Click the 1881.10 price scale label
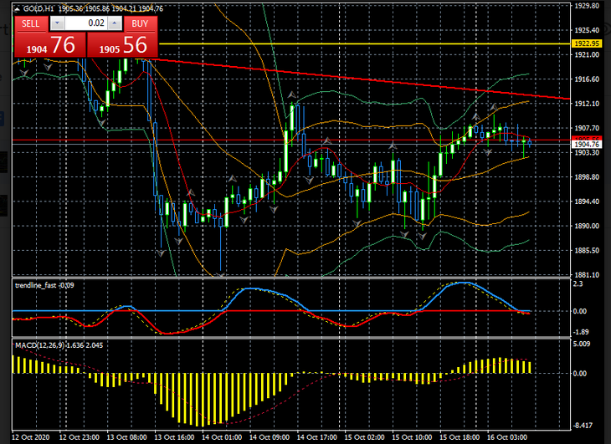This screenshot has height=444, width=611. tap(585, 274)
